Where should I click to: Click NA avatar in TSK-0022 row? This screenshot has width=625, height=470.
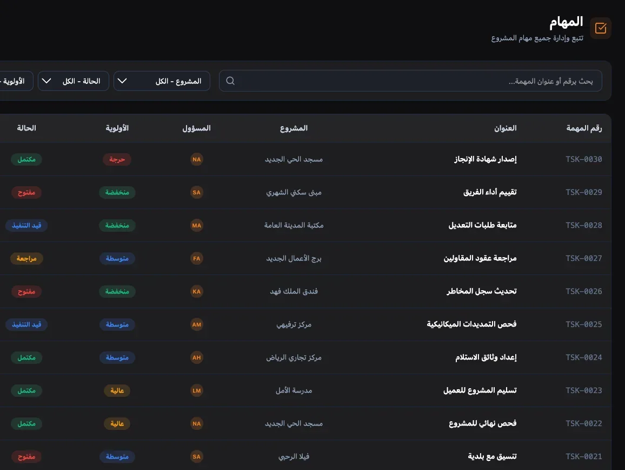click(196, 423)
